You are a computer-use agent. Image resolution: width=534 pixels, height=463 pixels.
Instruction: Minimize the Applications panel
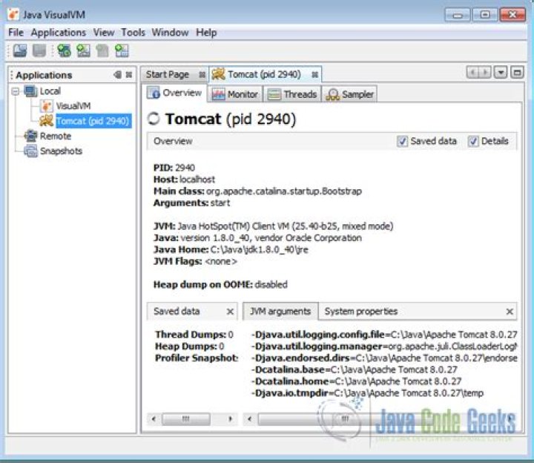117,75
